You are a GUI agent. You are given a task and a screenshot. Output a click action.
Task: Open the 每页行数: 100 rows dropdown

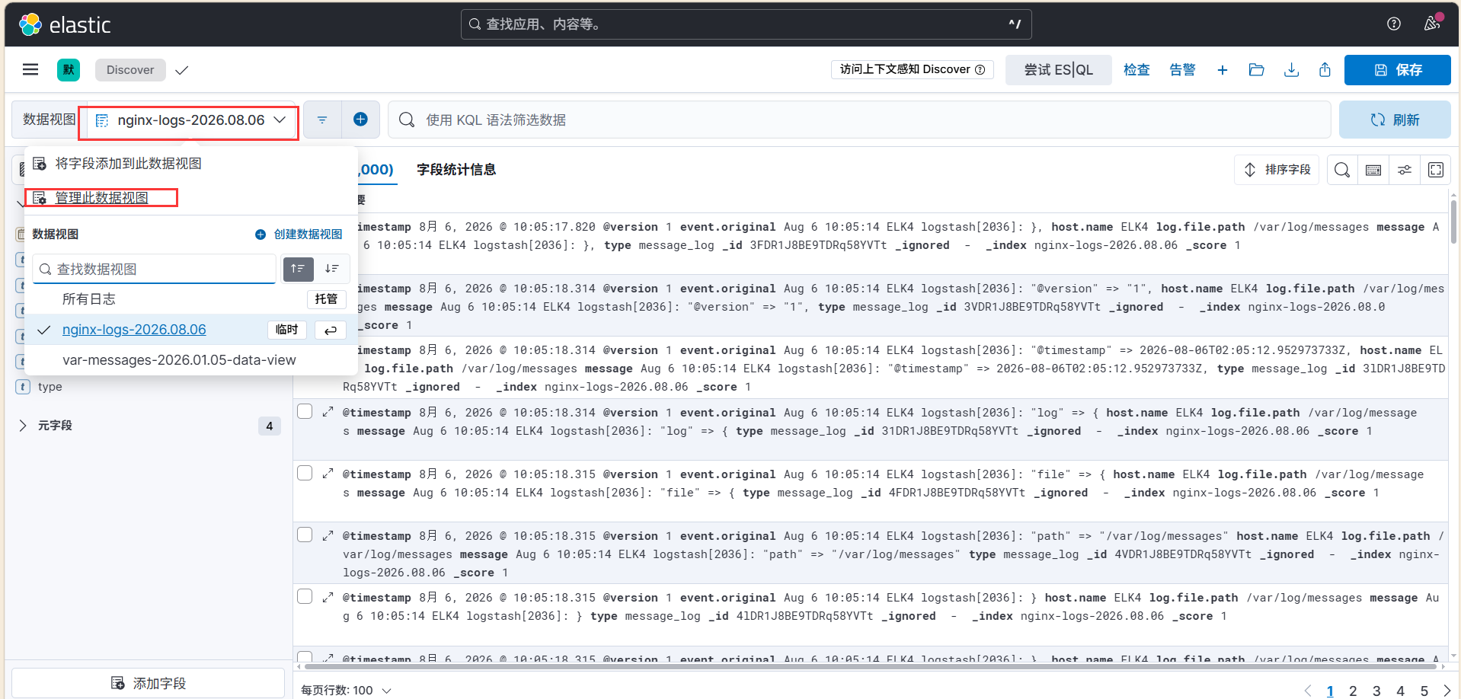346,690
